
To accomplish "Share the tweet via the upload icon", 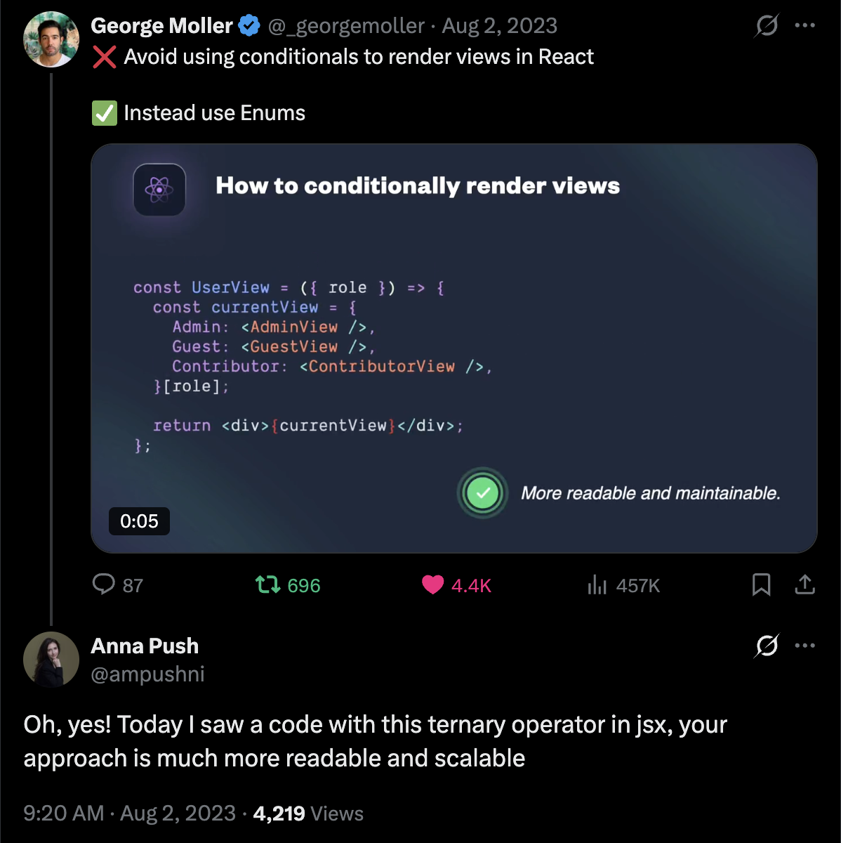I will pyautogui.click(x=804, y=584).
